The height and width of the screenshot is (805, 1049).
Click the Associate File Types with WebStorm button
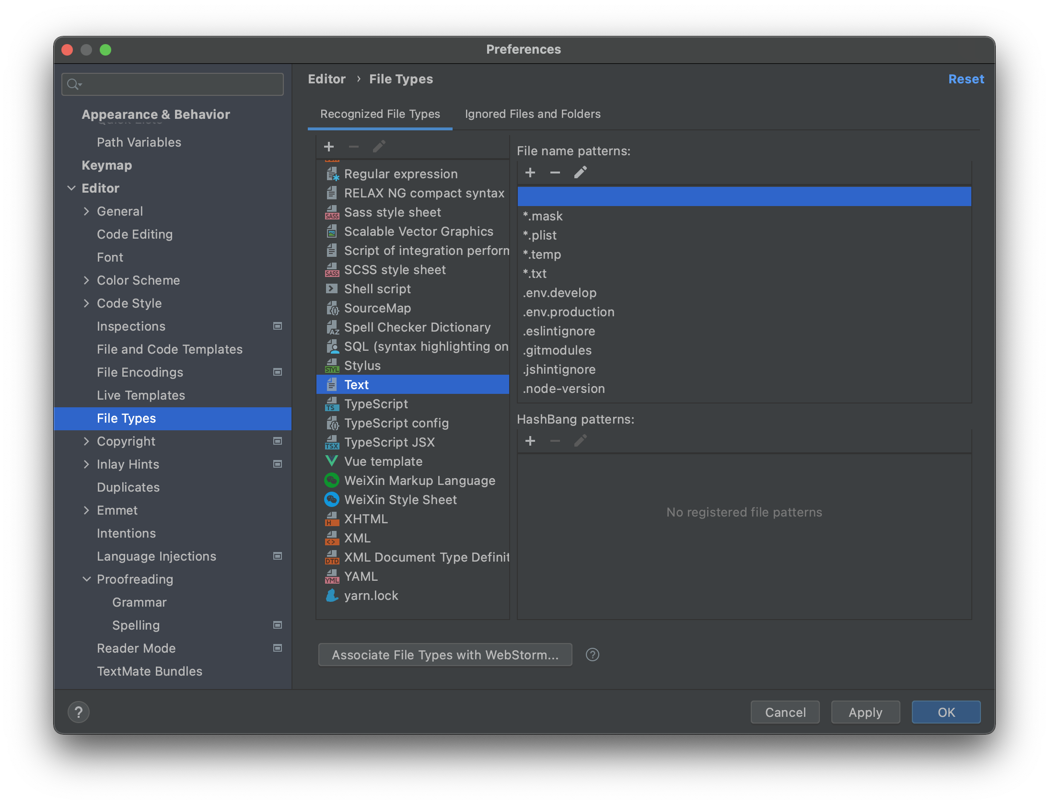pyautogui.click(x=445, y=655)
